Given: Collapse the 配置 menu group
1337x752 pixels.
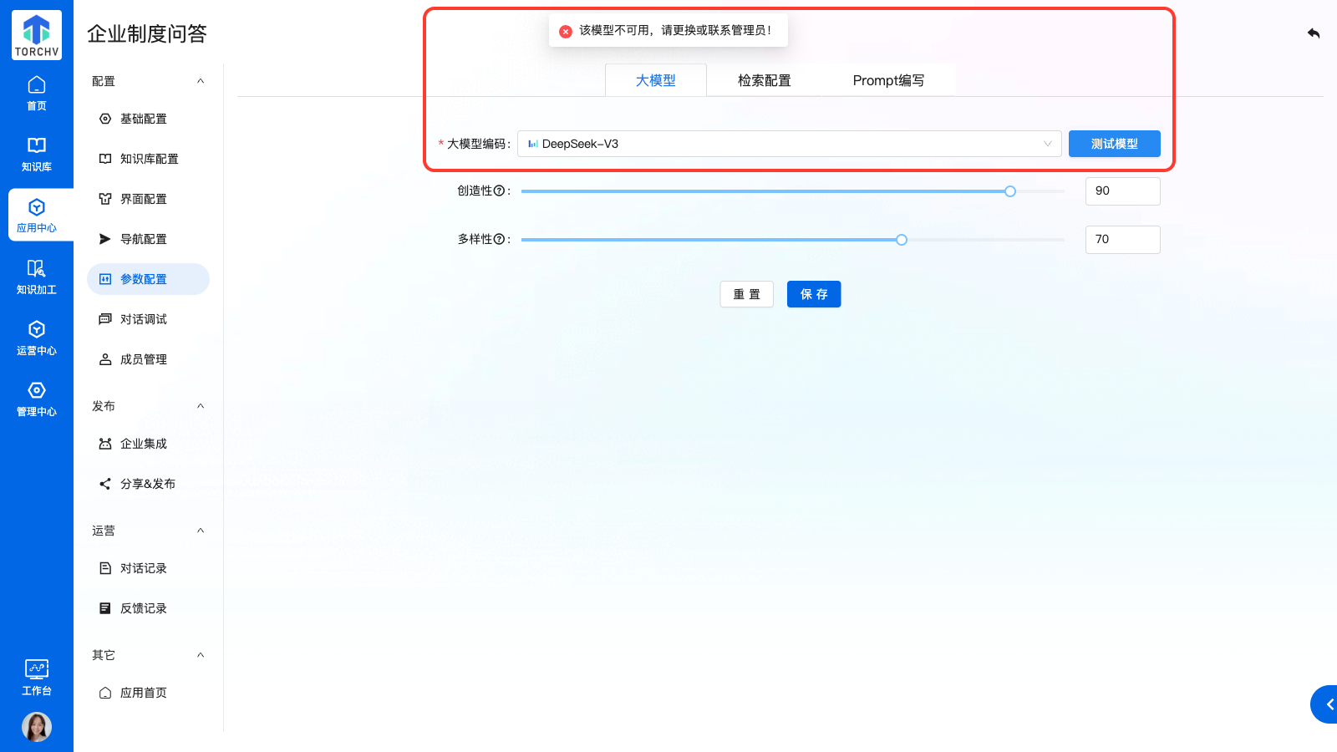Looking at the screenshot, I should (201, 81).
